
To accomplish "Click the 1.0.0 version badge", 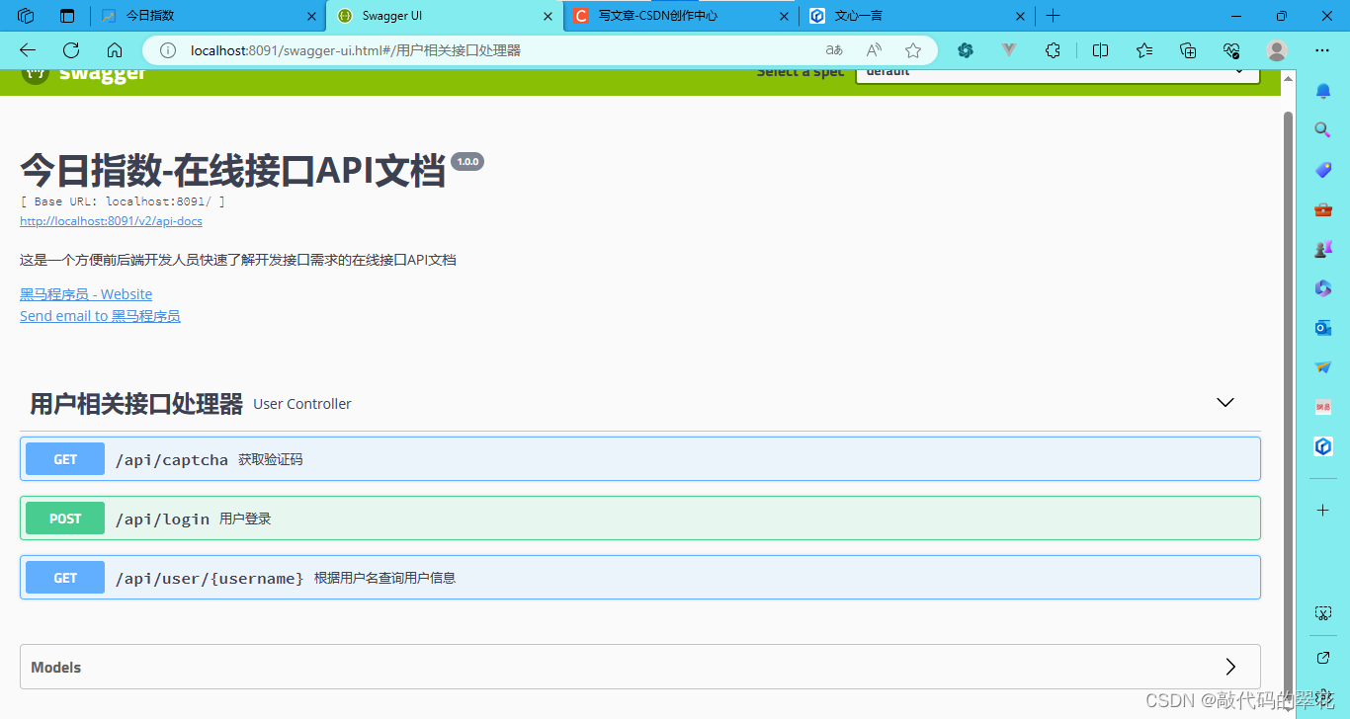I will (467, 162).
